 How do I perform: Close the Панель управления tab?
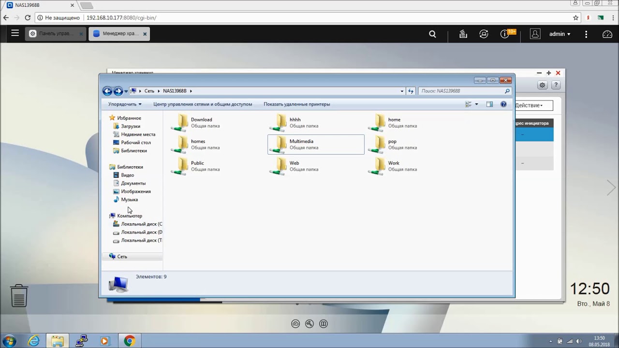tap(81, 34)
